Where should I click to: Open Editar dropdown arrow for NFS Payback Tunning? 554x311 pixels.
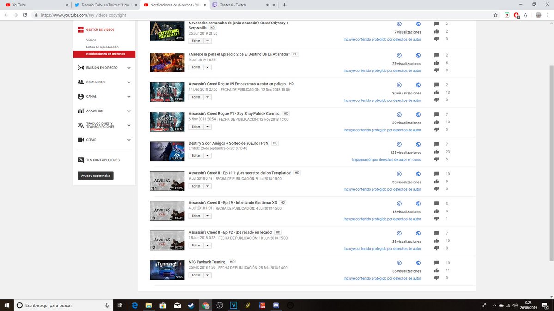pyautogui.click(x=208, y=275)
